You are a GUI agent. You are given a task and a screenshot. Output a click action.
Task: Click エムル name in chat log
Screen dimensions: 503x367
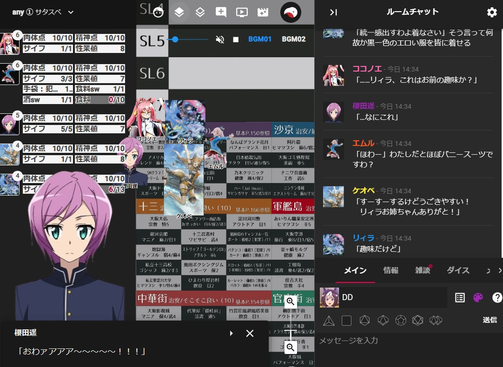point(364,143)
